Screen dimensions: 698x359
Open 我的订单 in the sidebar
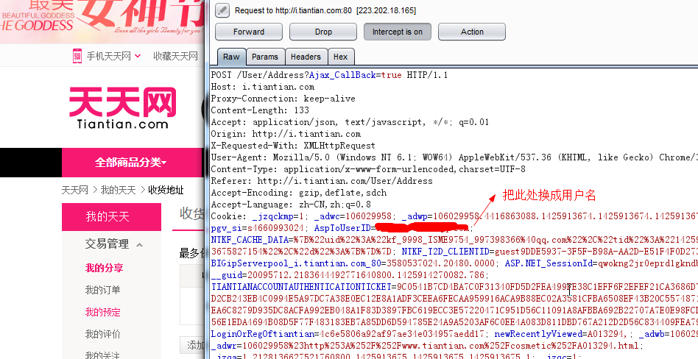pos(103,290)
